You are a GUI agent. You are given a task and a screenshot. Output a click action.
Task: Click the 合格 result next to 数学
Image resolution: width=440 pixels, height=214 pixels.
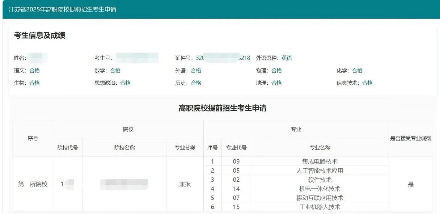point(115,70)
